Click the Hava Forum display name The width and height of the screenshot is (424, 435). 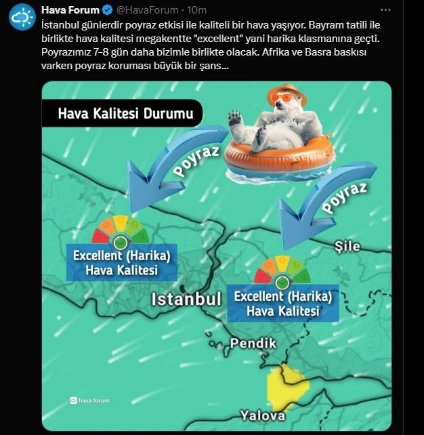click(x=70, y=10)
